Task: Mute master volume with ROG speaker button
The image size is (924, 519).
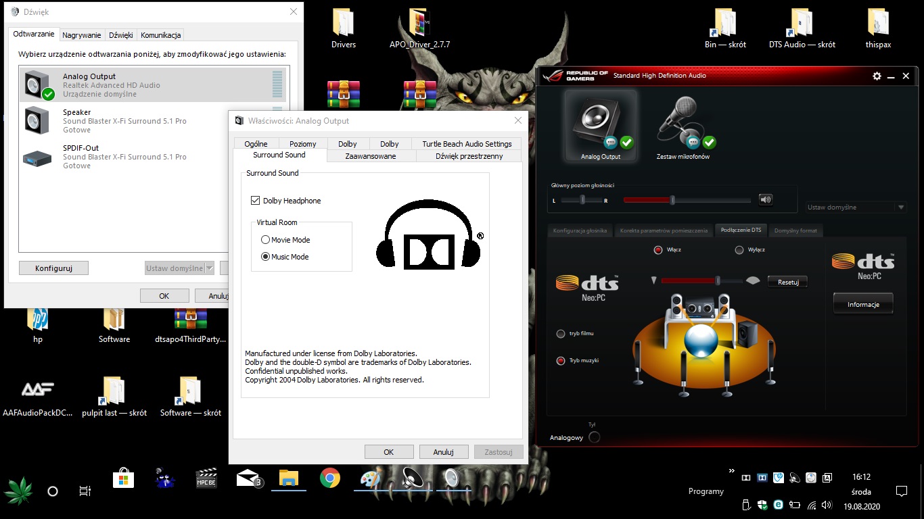Action: pos(765,199)
